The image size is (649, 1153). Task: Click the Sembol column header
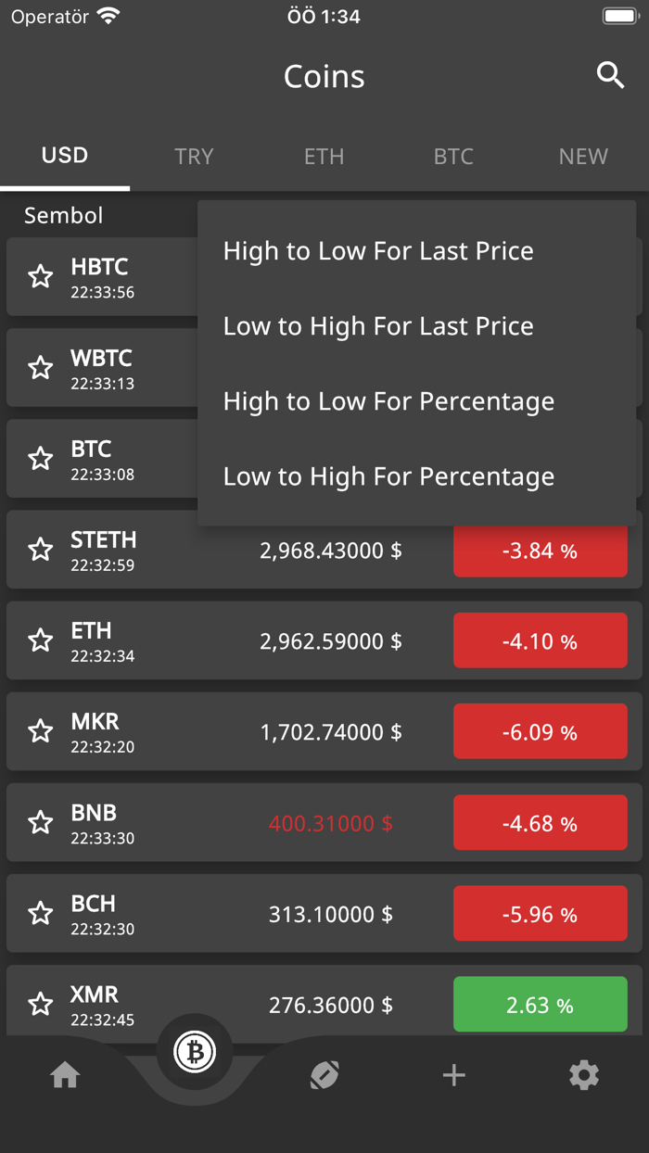[x=61, y=215]
